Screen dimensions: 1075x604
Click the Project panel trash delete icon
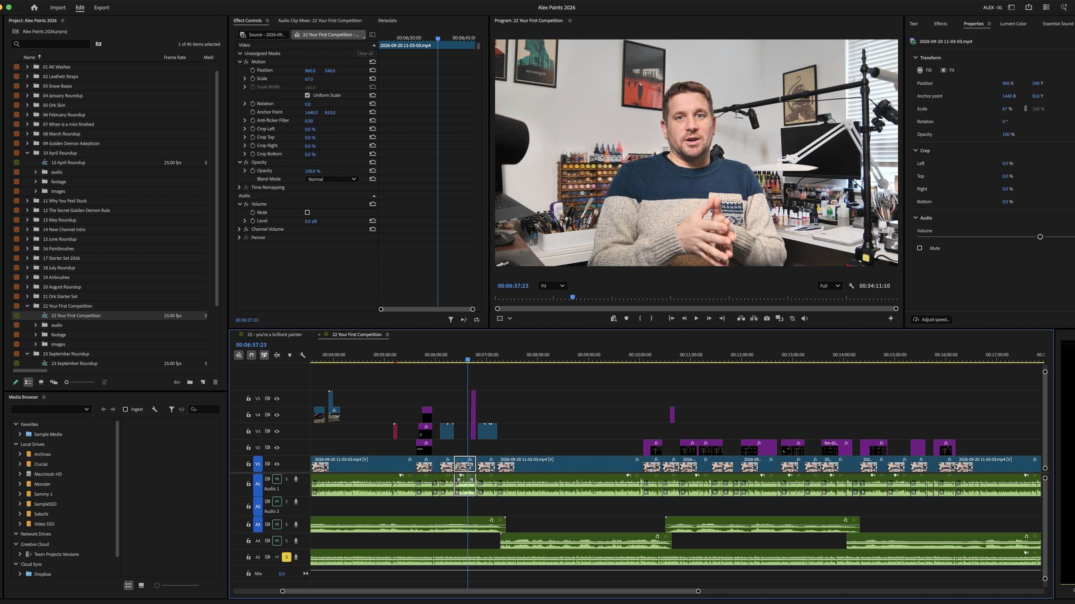click(215, 382)
